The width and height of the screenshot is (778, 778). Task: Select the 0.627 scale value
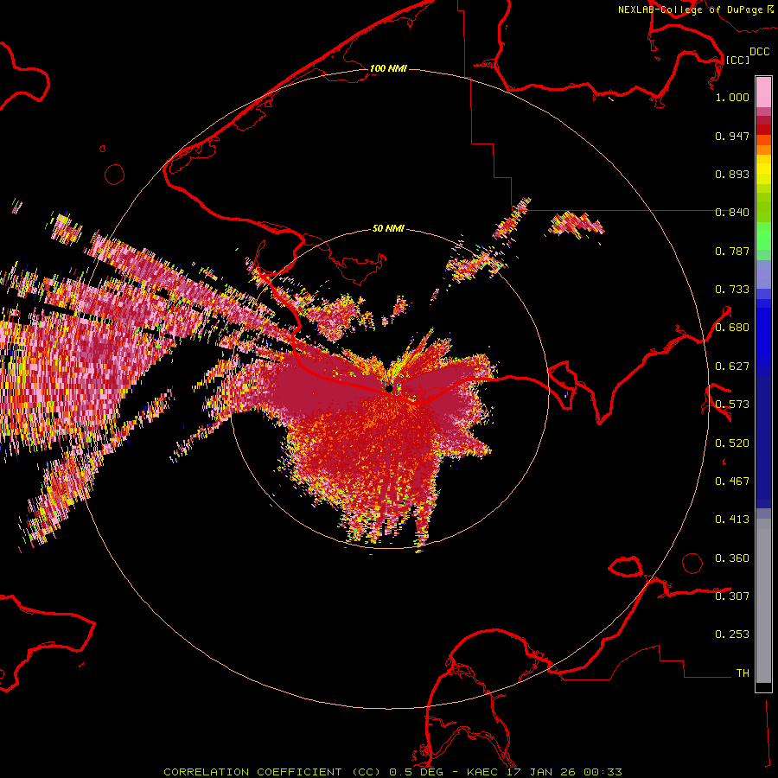point(732,367)
